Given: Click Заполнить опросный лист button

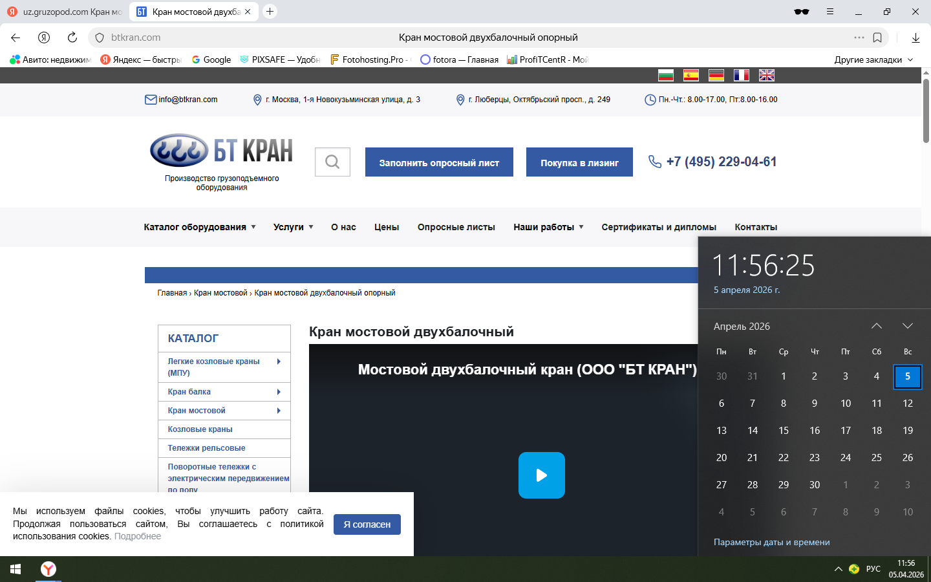Looking at the screenshot, I should coord(439,162).
